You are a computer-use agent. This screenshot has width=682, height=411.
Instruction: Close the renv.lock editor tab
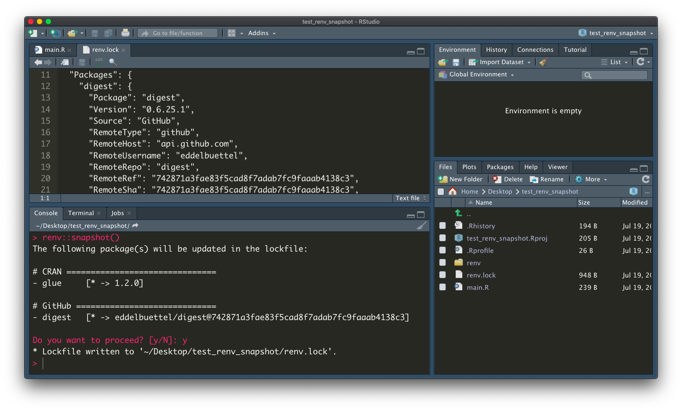123,50
